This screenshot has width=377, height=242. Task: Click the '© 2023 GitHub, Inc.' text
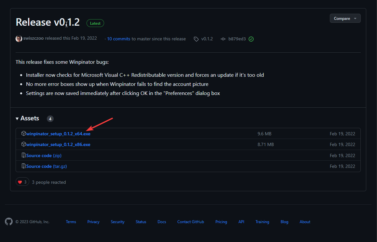[x=33, y=222]
